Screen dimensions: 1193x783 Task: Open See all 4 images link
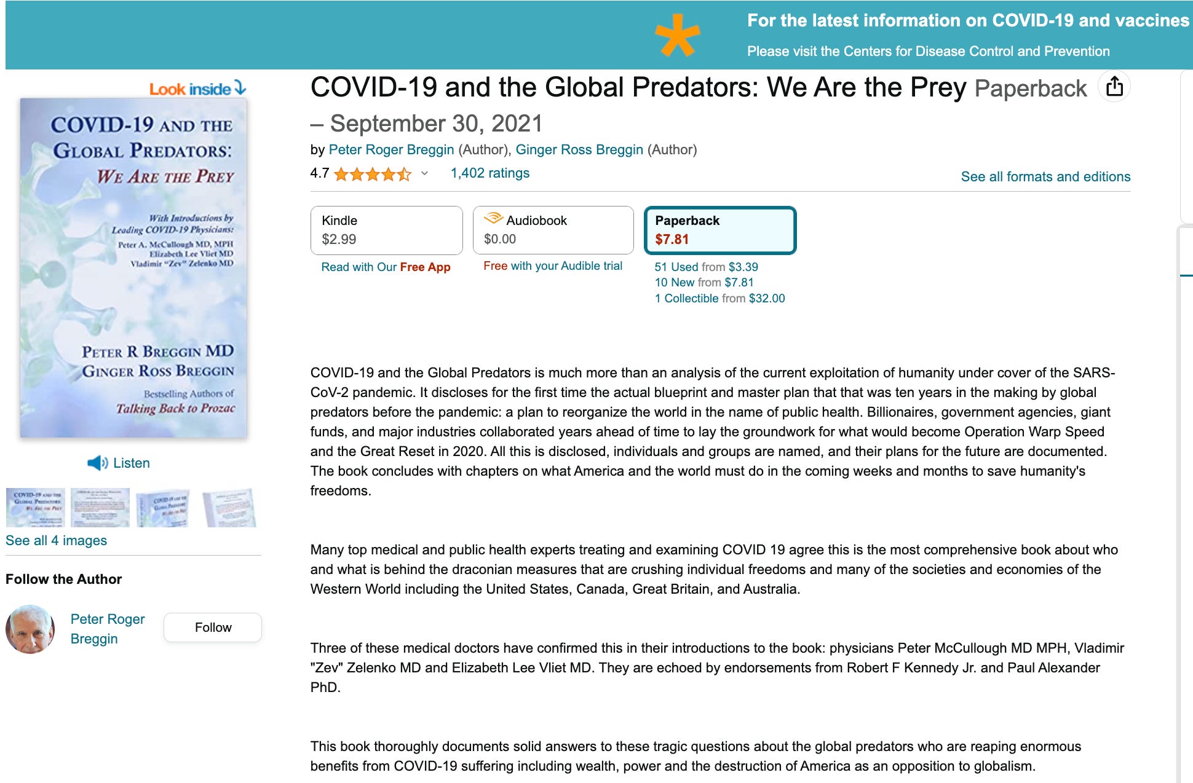coord(56,541)
